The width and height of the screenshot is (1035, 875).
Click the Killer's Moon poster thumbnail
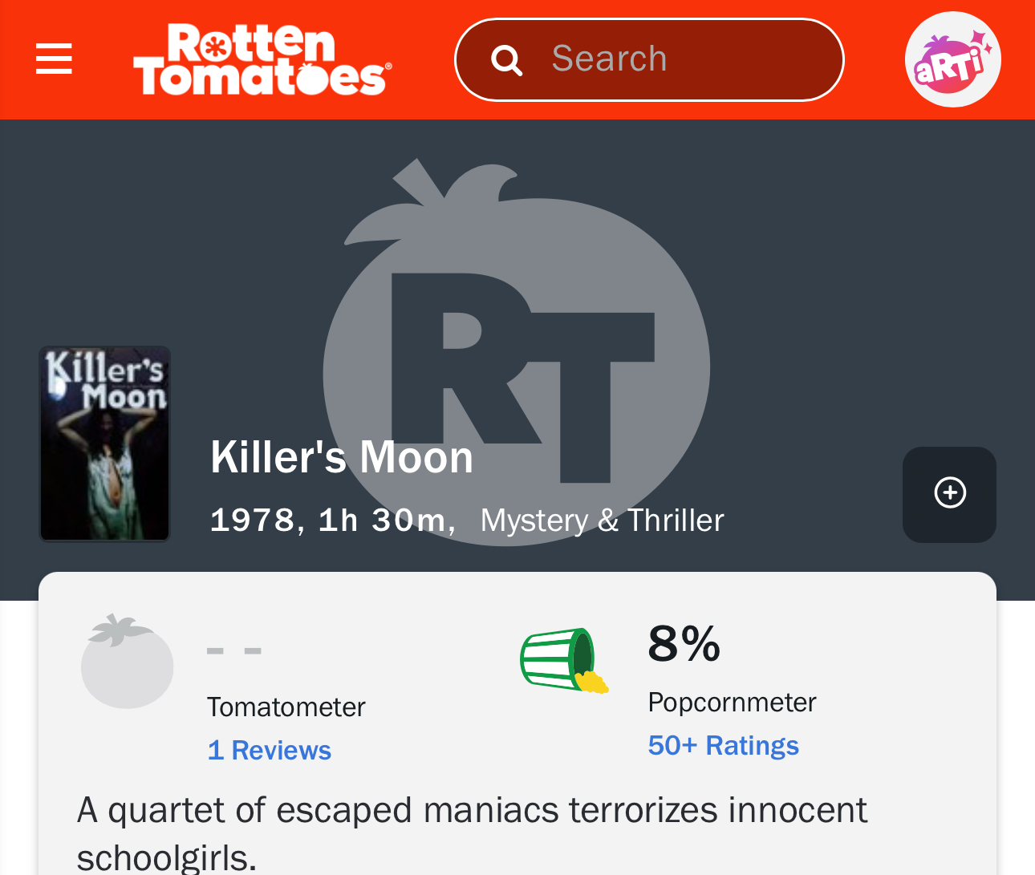click(105, 444)
